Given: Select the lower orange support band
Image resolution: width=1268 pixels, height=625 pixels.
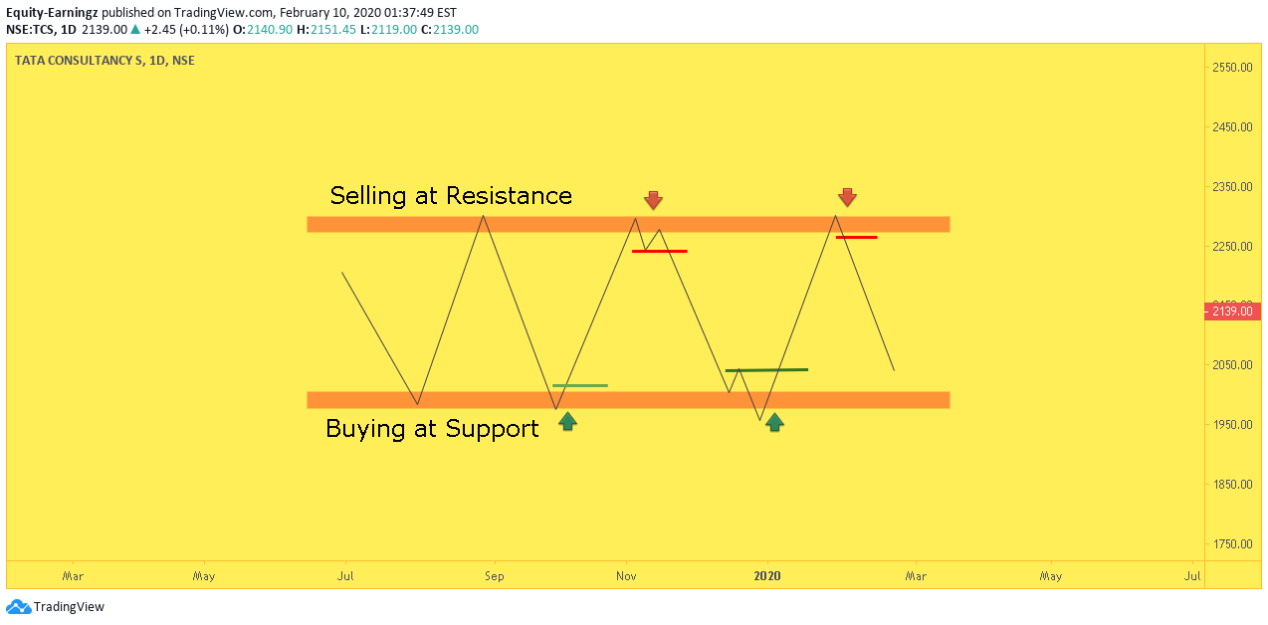Looking at the screenshot, I should (x=628, y=400).
